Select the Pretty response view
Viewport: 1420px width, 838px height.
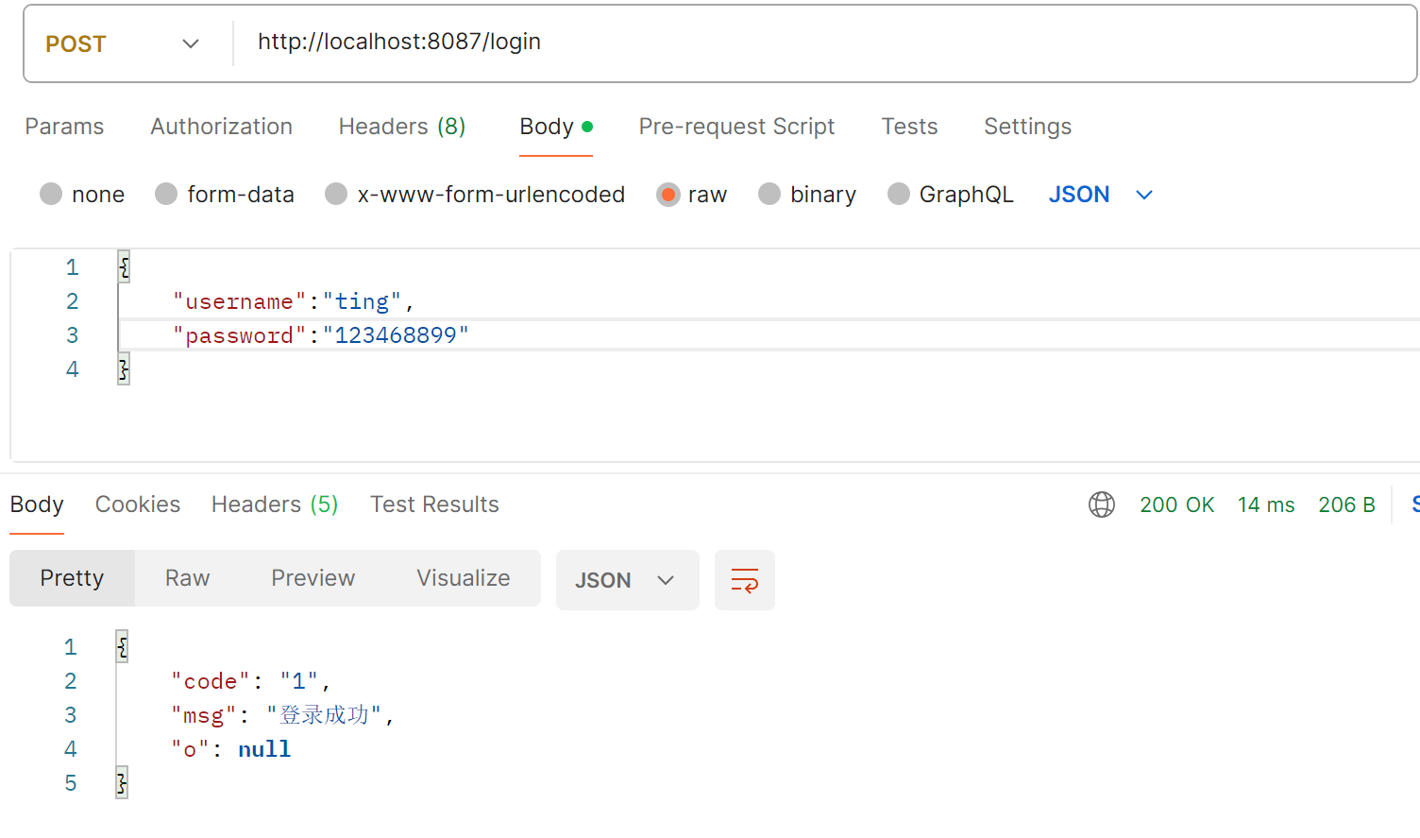[72, 578]
